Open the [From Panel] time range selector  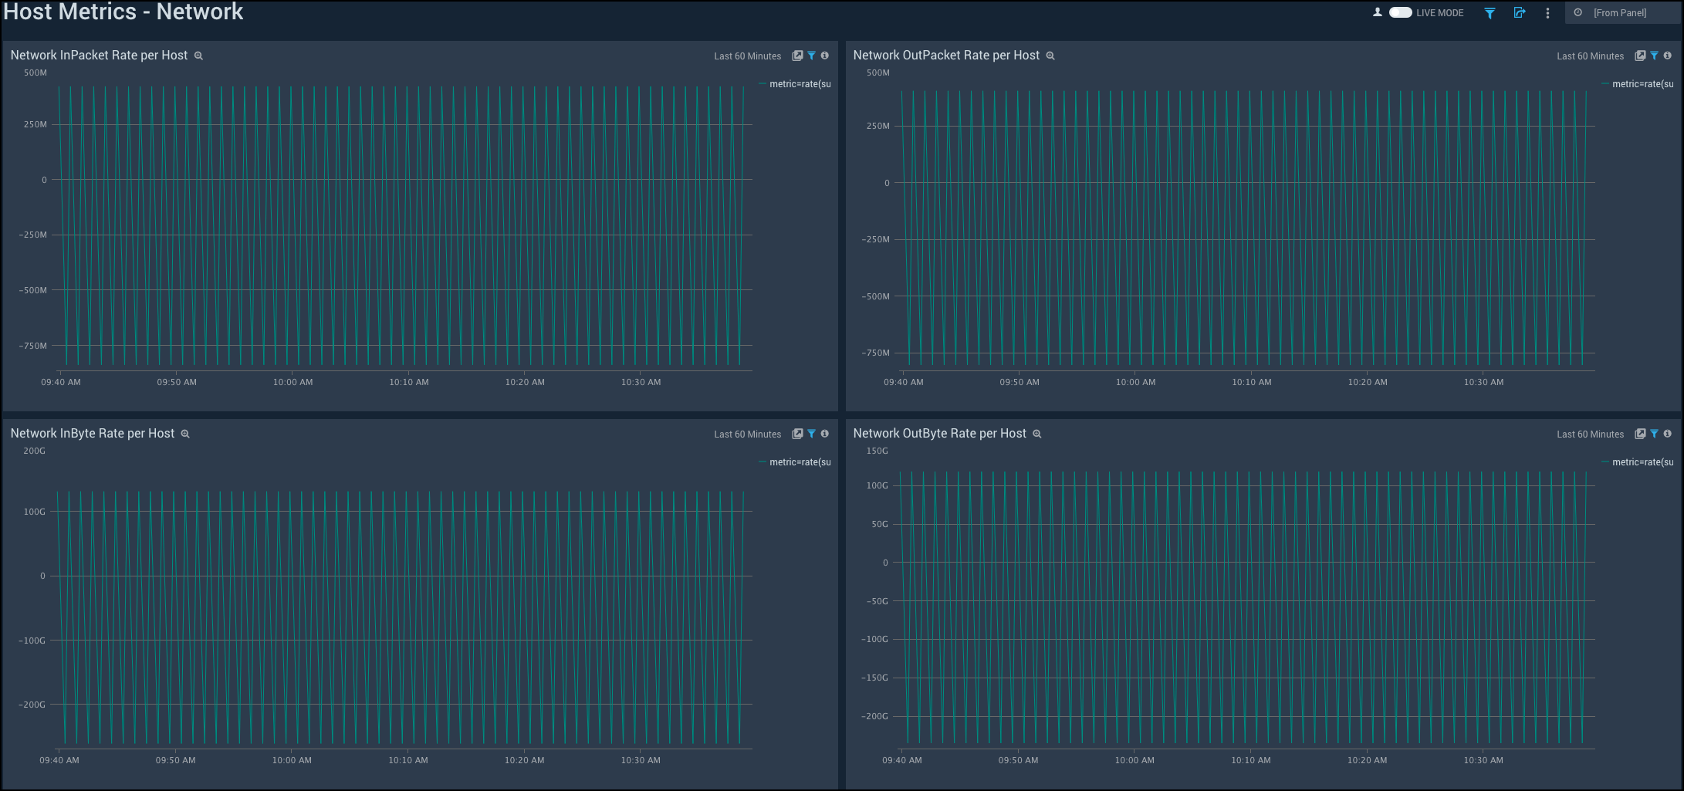click(1621, 12)
